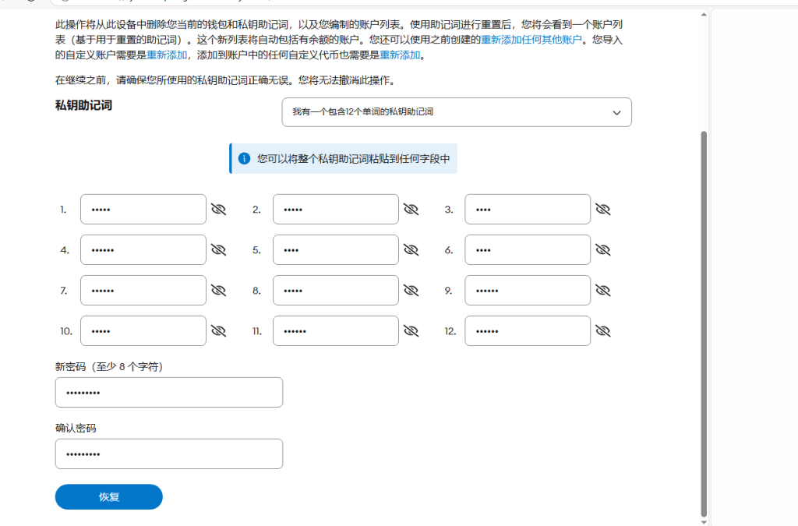The height and width of the screenshot is (526, 798).
Task: Click eye icon beside word 5
Action: coord(411,250)
